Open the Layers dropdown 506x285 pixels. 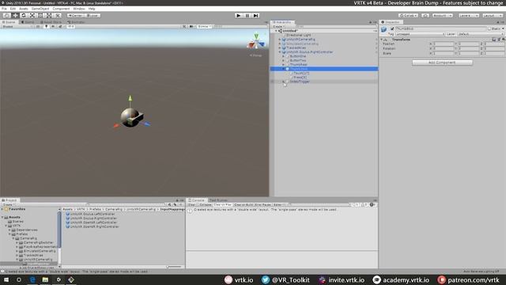point(469,16)
